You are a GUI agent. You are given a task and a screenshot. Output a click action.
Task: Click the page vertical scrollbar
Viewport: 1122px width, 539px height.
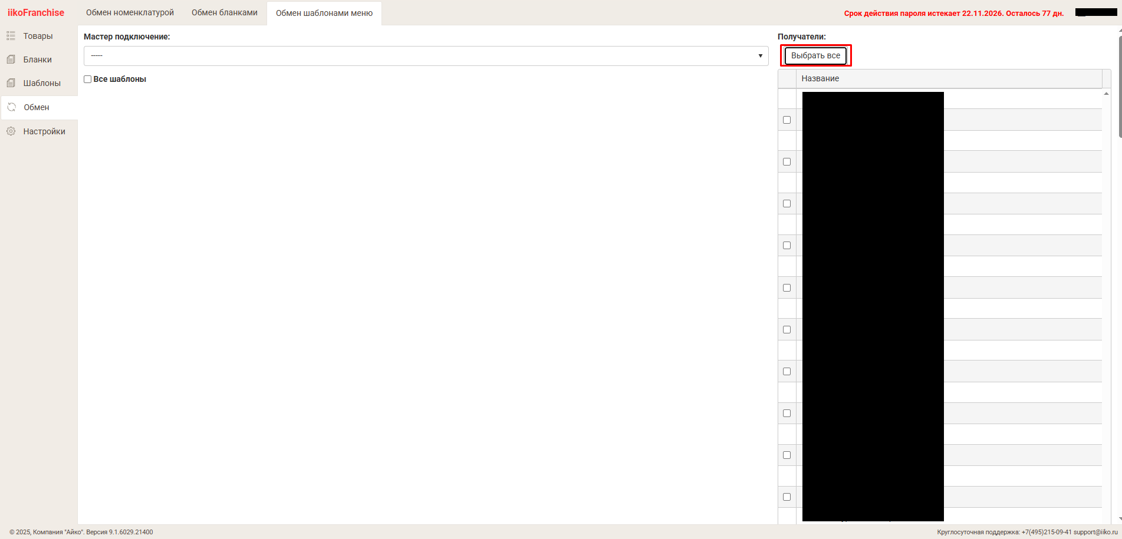[1120, 88]
